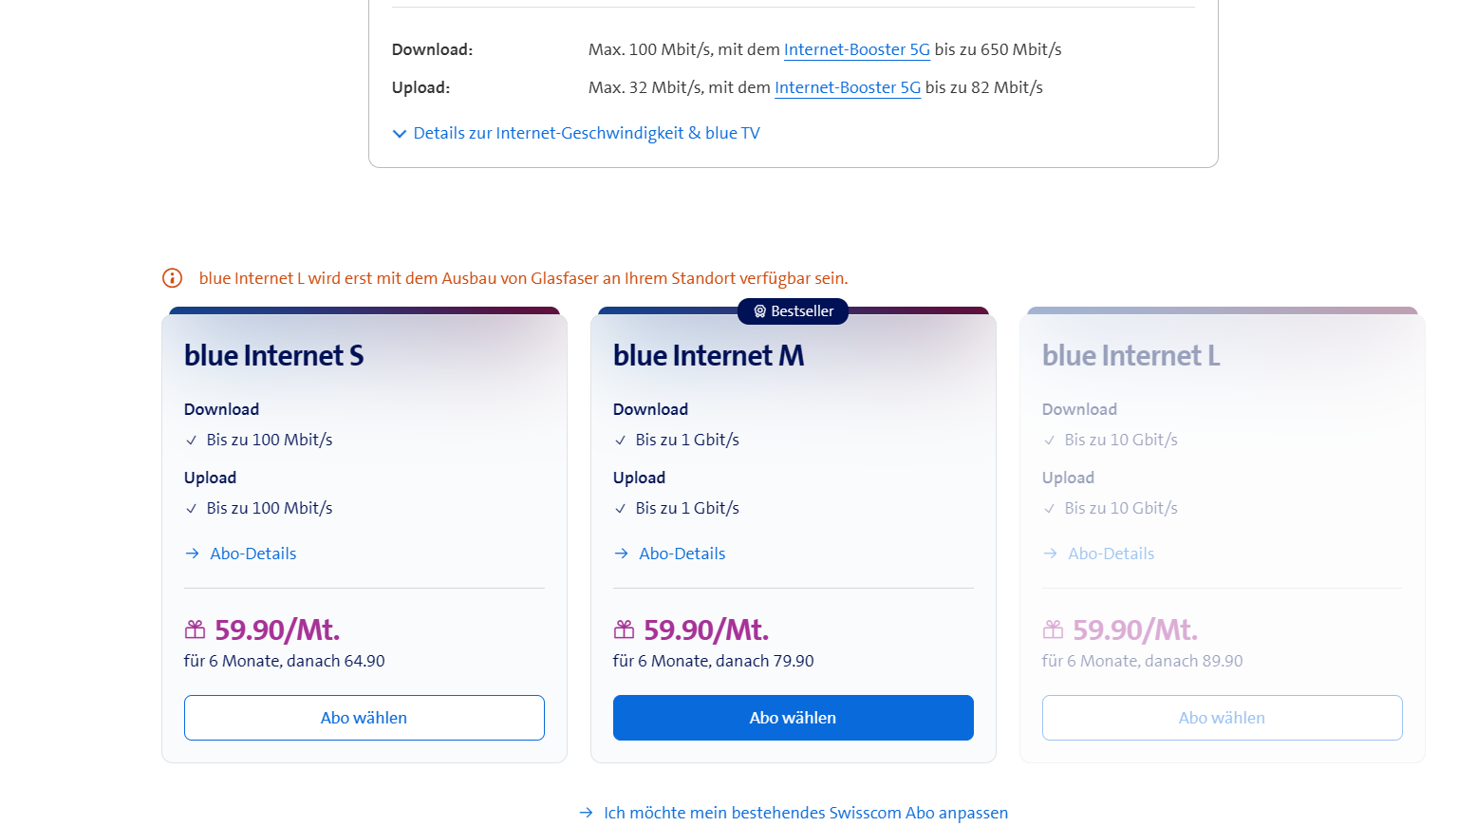This screenshot has height=826, width=1476.
Task: Click the gift icon on blue Internet L price
Action: click(x=1053, y=629)
